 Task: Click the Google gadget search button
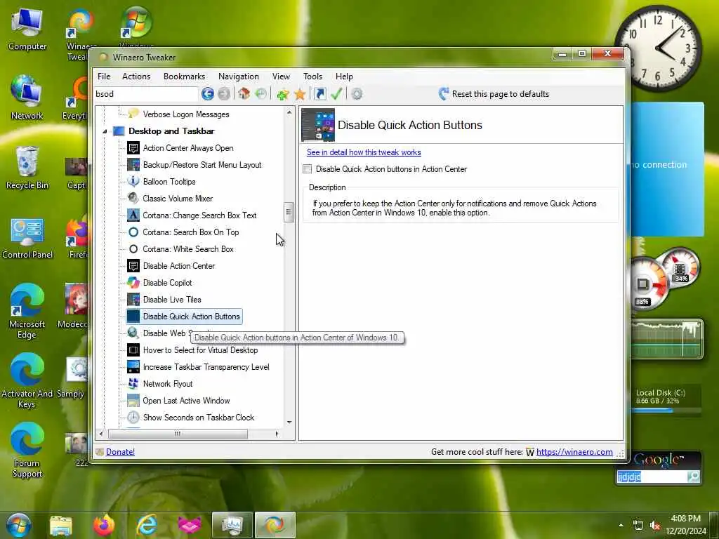tap(694, 477)
